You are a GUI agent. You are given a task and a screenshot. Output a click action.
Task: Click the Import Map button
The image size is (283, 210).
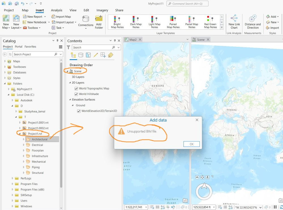(x=61, y=17)
